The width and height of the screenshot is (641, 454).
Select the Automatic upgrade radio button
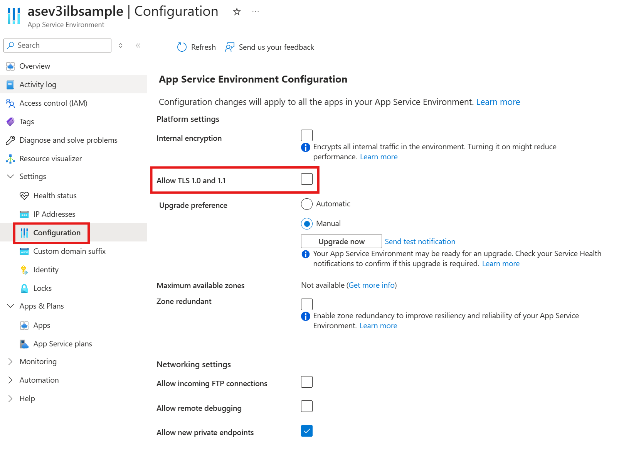point(306,204)
